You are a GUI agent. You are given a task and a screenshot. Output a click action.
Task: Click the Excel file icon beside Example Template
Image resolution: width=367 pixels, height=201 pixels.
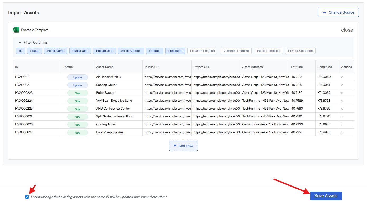click(16, 30)
